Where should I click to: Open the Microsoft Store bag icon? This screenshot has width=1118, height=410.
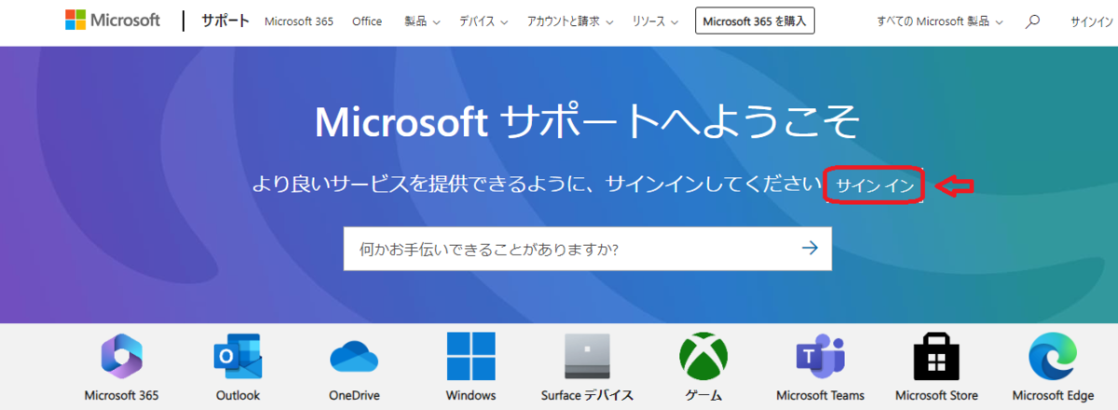[936, 356]
